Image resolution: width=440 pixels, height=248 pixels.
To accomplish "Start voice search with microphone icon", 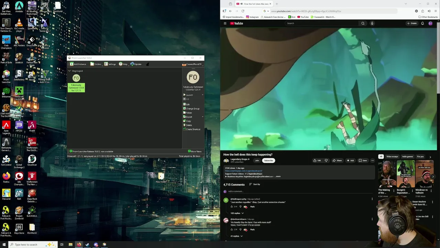I will click(x=372, y=23).
